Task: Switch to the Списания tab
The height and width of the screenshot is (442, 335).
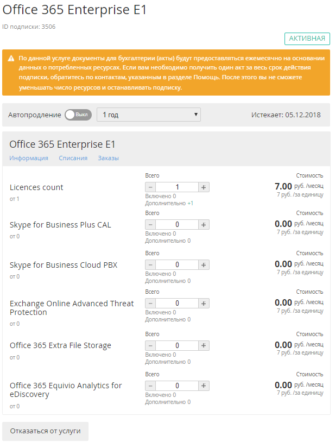Action: [x=73, y=158]
